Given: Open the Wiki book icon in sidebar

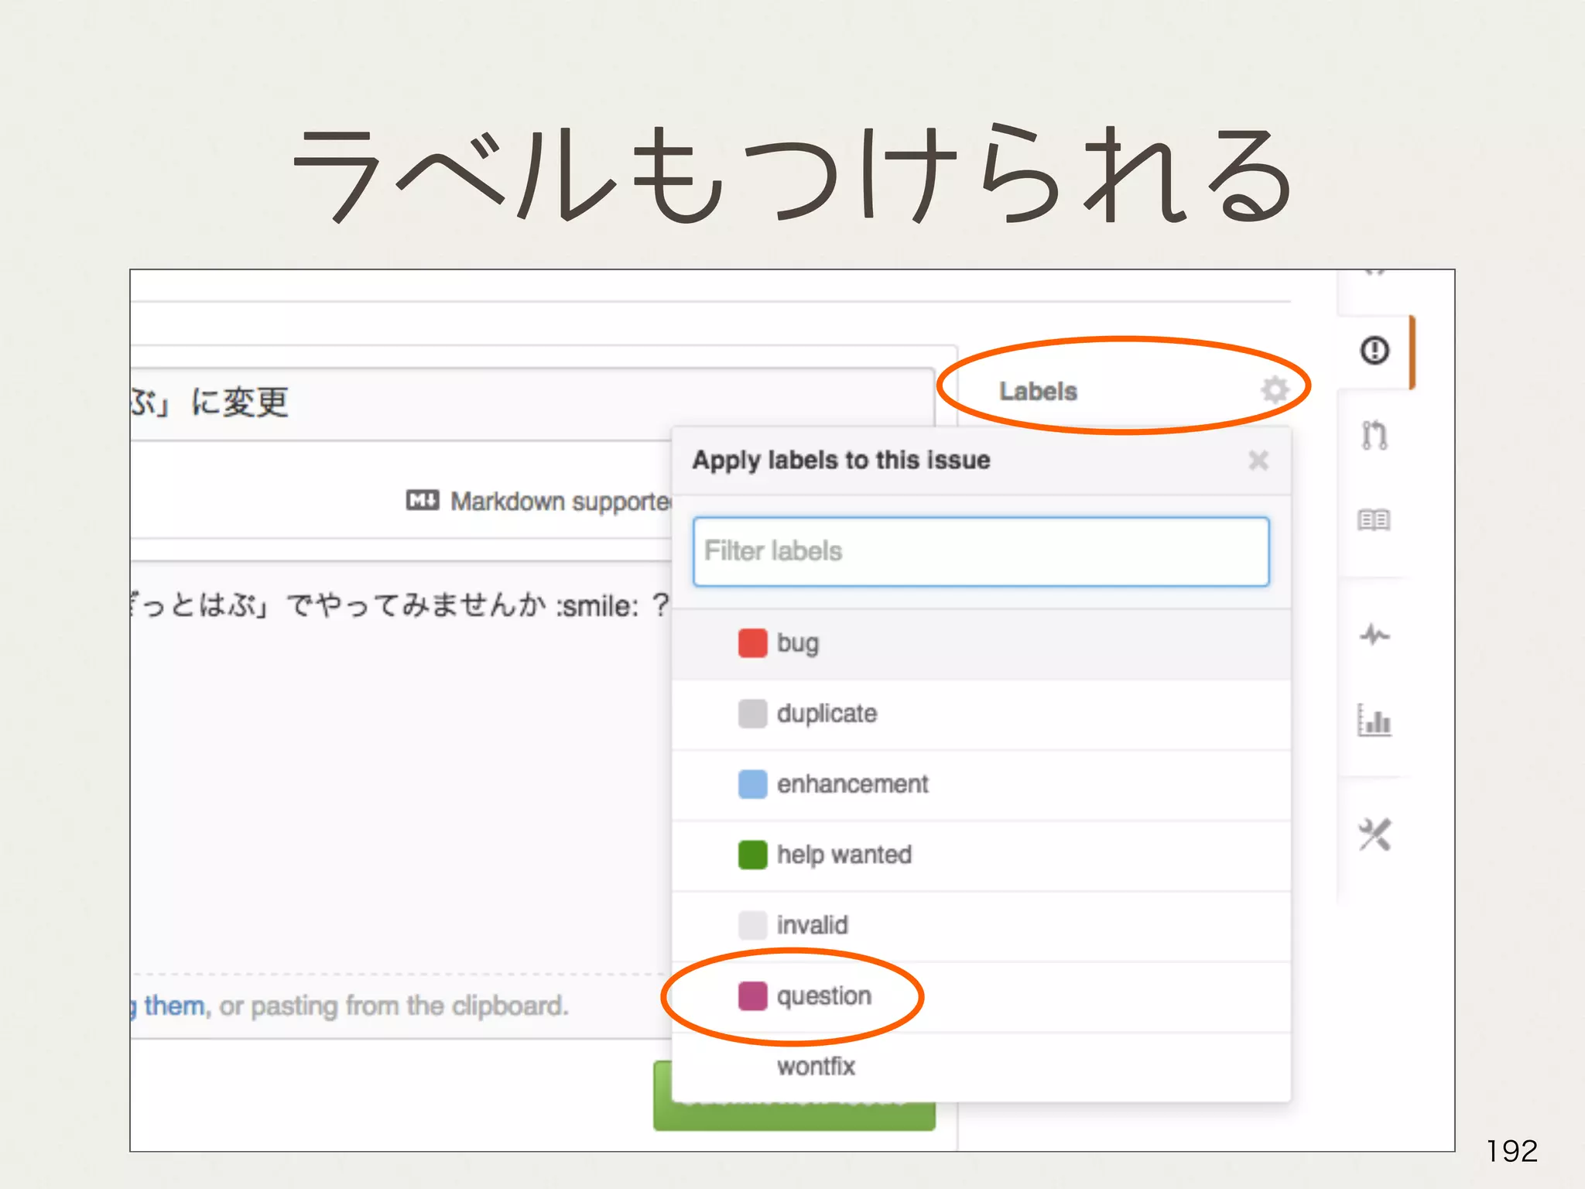Looking at the screenshot, I should (1374, 520).
